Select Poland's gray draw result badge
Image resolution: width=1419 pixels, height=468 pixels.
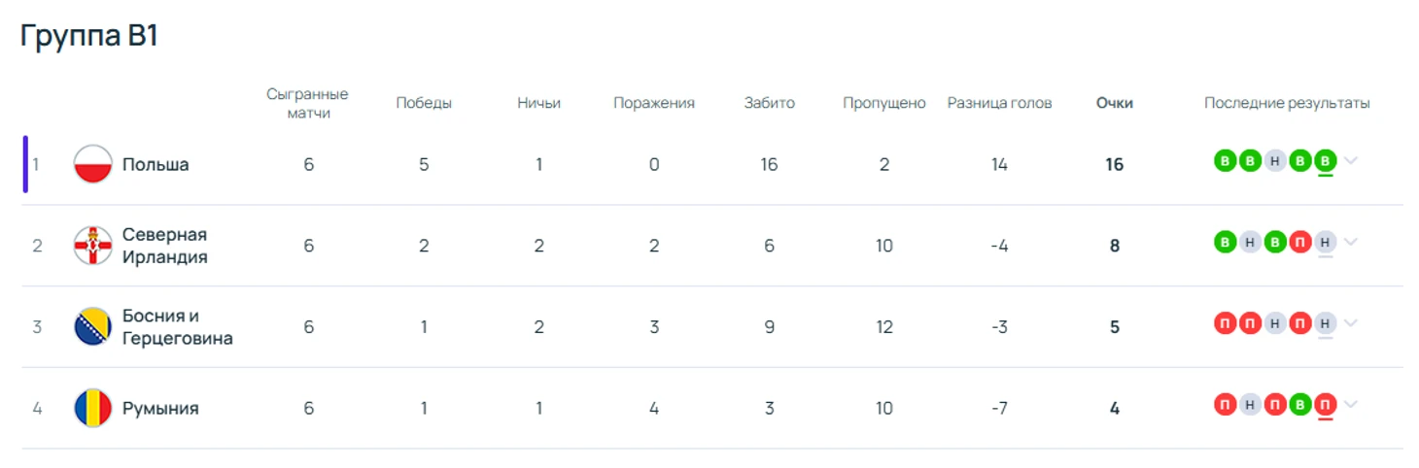coord(1275,161)
